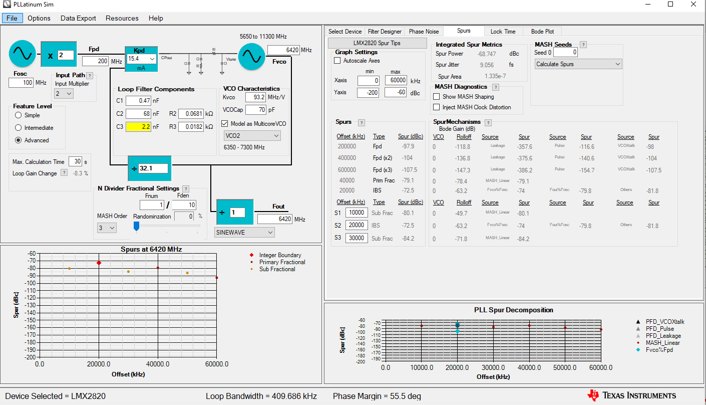
Task: Click the VCO sine wave icon
Action: 251,56
